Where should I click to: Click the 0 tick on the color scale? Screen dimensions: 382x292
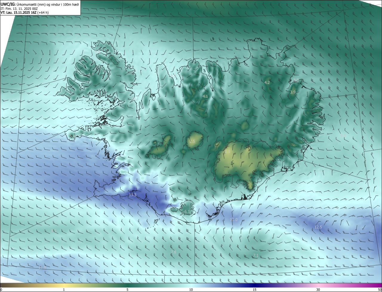click(1, 290)
